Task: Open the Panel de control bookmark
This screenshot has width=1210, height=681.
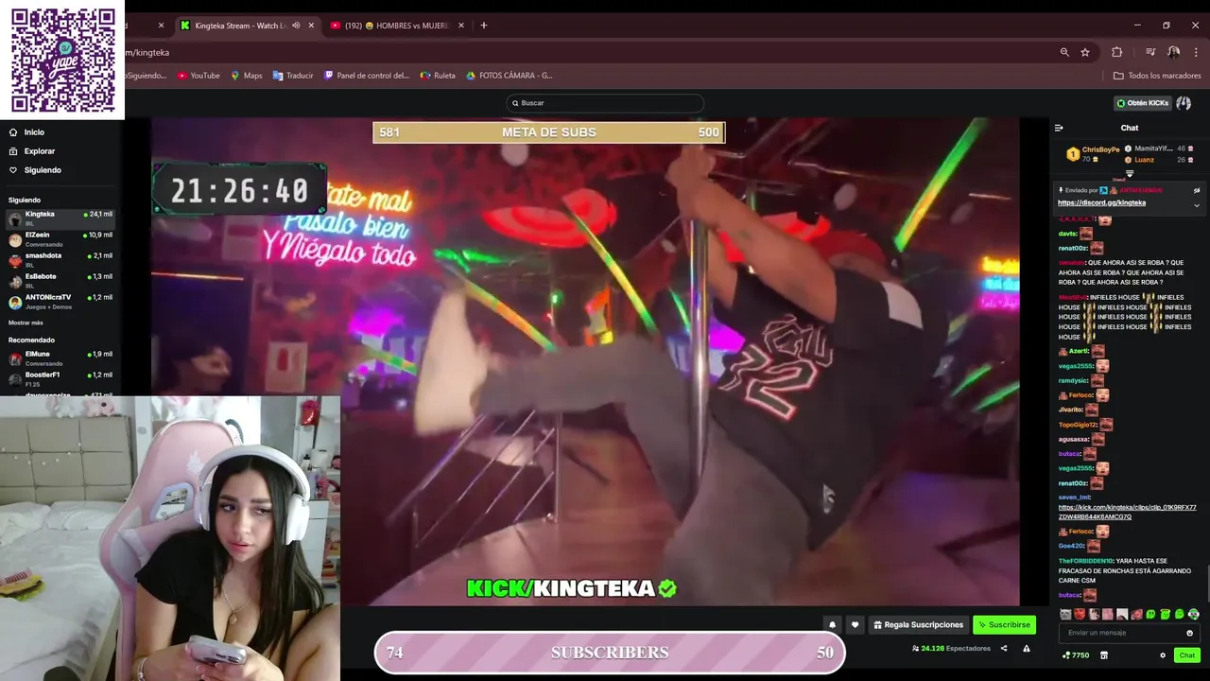Action: pyautogui.click(x=367, y=76)
